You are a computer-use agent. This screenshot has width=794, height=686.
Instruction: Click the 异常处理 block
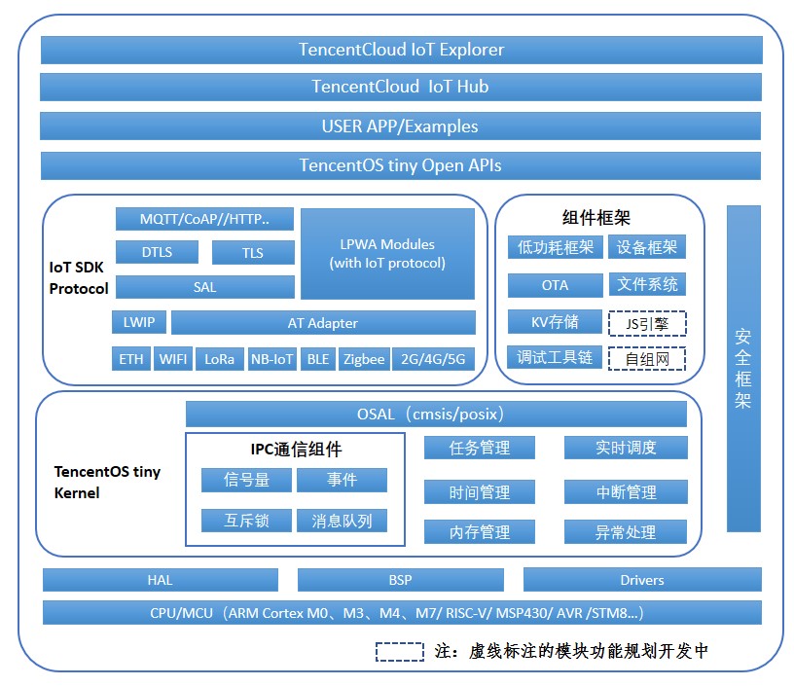click(626, 531)
